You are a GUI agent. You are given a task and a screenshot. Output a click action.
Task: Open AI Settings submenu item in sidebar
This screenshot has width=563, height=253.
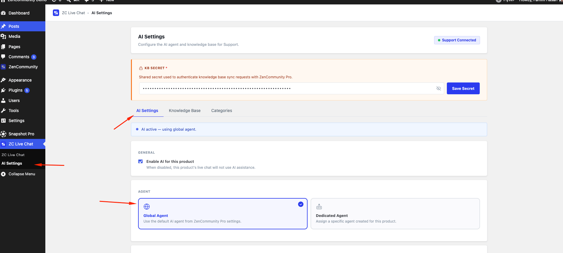click(12, 163)
